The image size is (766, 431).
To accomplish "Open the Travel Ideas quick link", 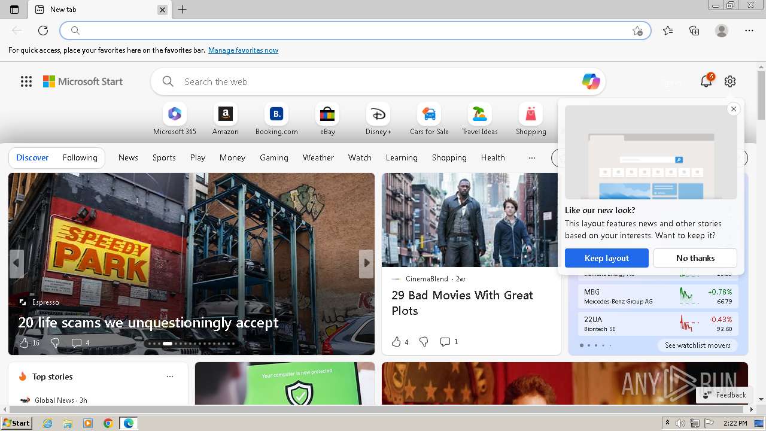I will 480,119.
